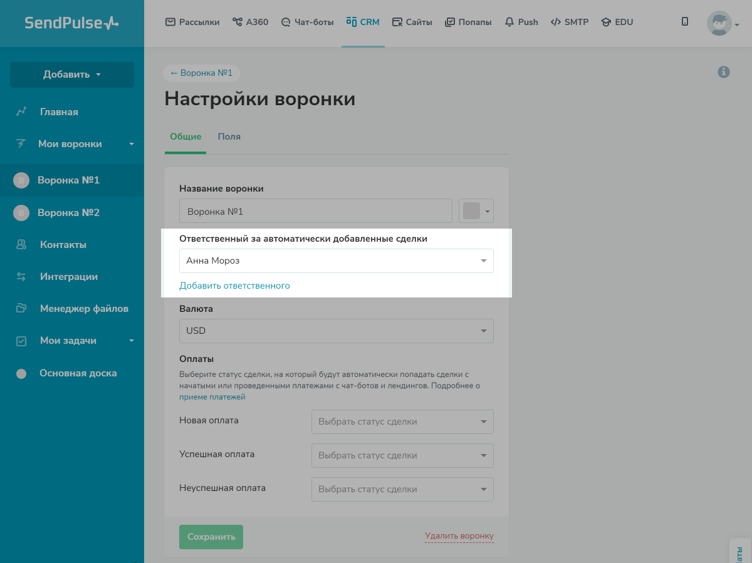Open the Валюта USD dropdown
Image resolution: width=752 pixels, height=563 pixels.
pos(337,331)
